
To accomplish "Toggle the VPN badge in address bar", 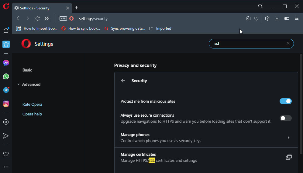I will (x=63, y=18).
